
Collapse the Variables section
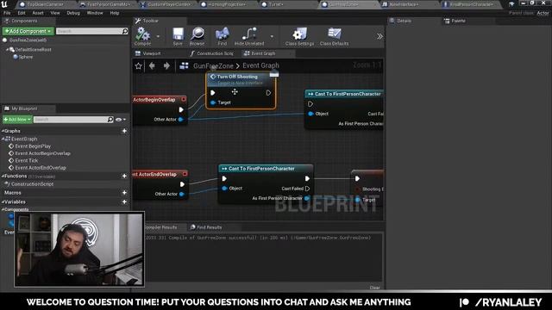3,201
